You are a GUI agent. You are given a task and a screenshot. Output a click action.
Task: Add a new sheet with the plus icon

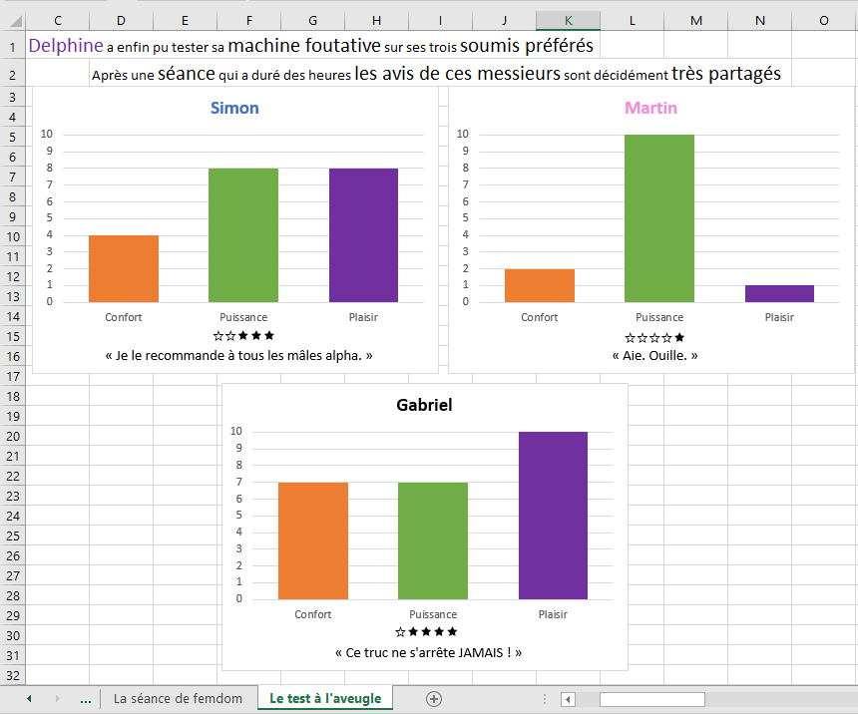point(434,699)
